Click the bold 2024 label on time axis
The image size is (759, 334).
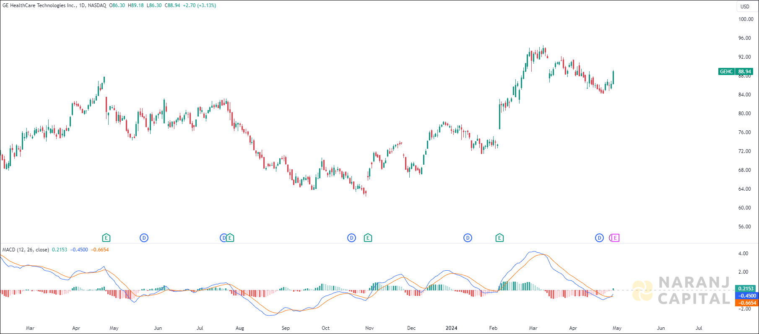[x=451, y=328]
